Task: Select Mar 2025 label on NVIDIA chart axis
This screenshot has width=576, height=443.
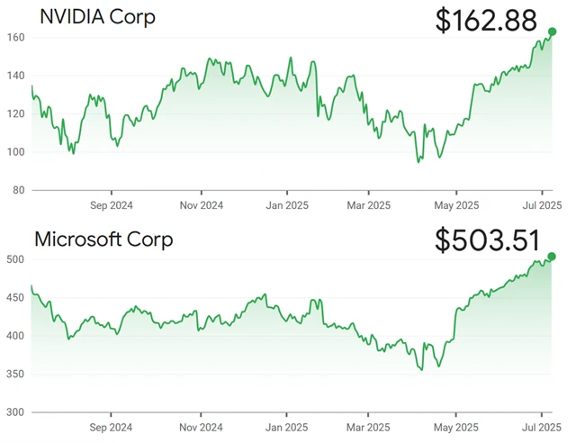Action: [368, 205]
